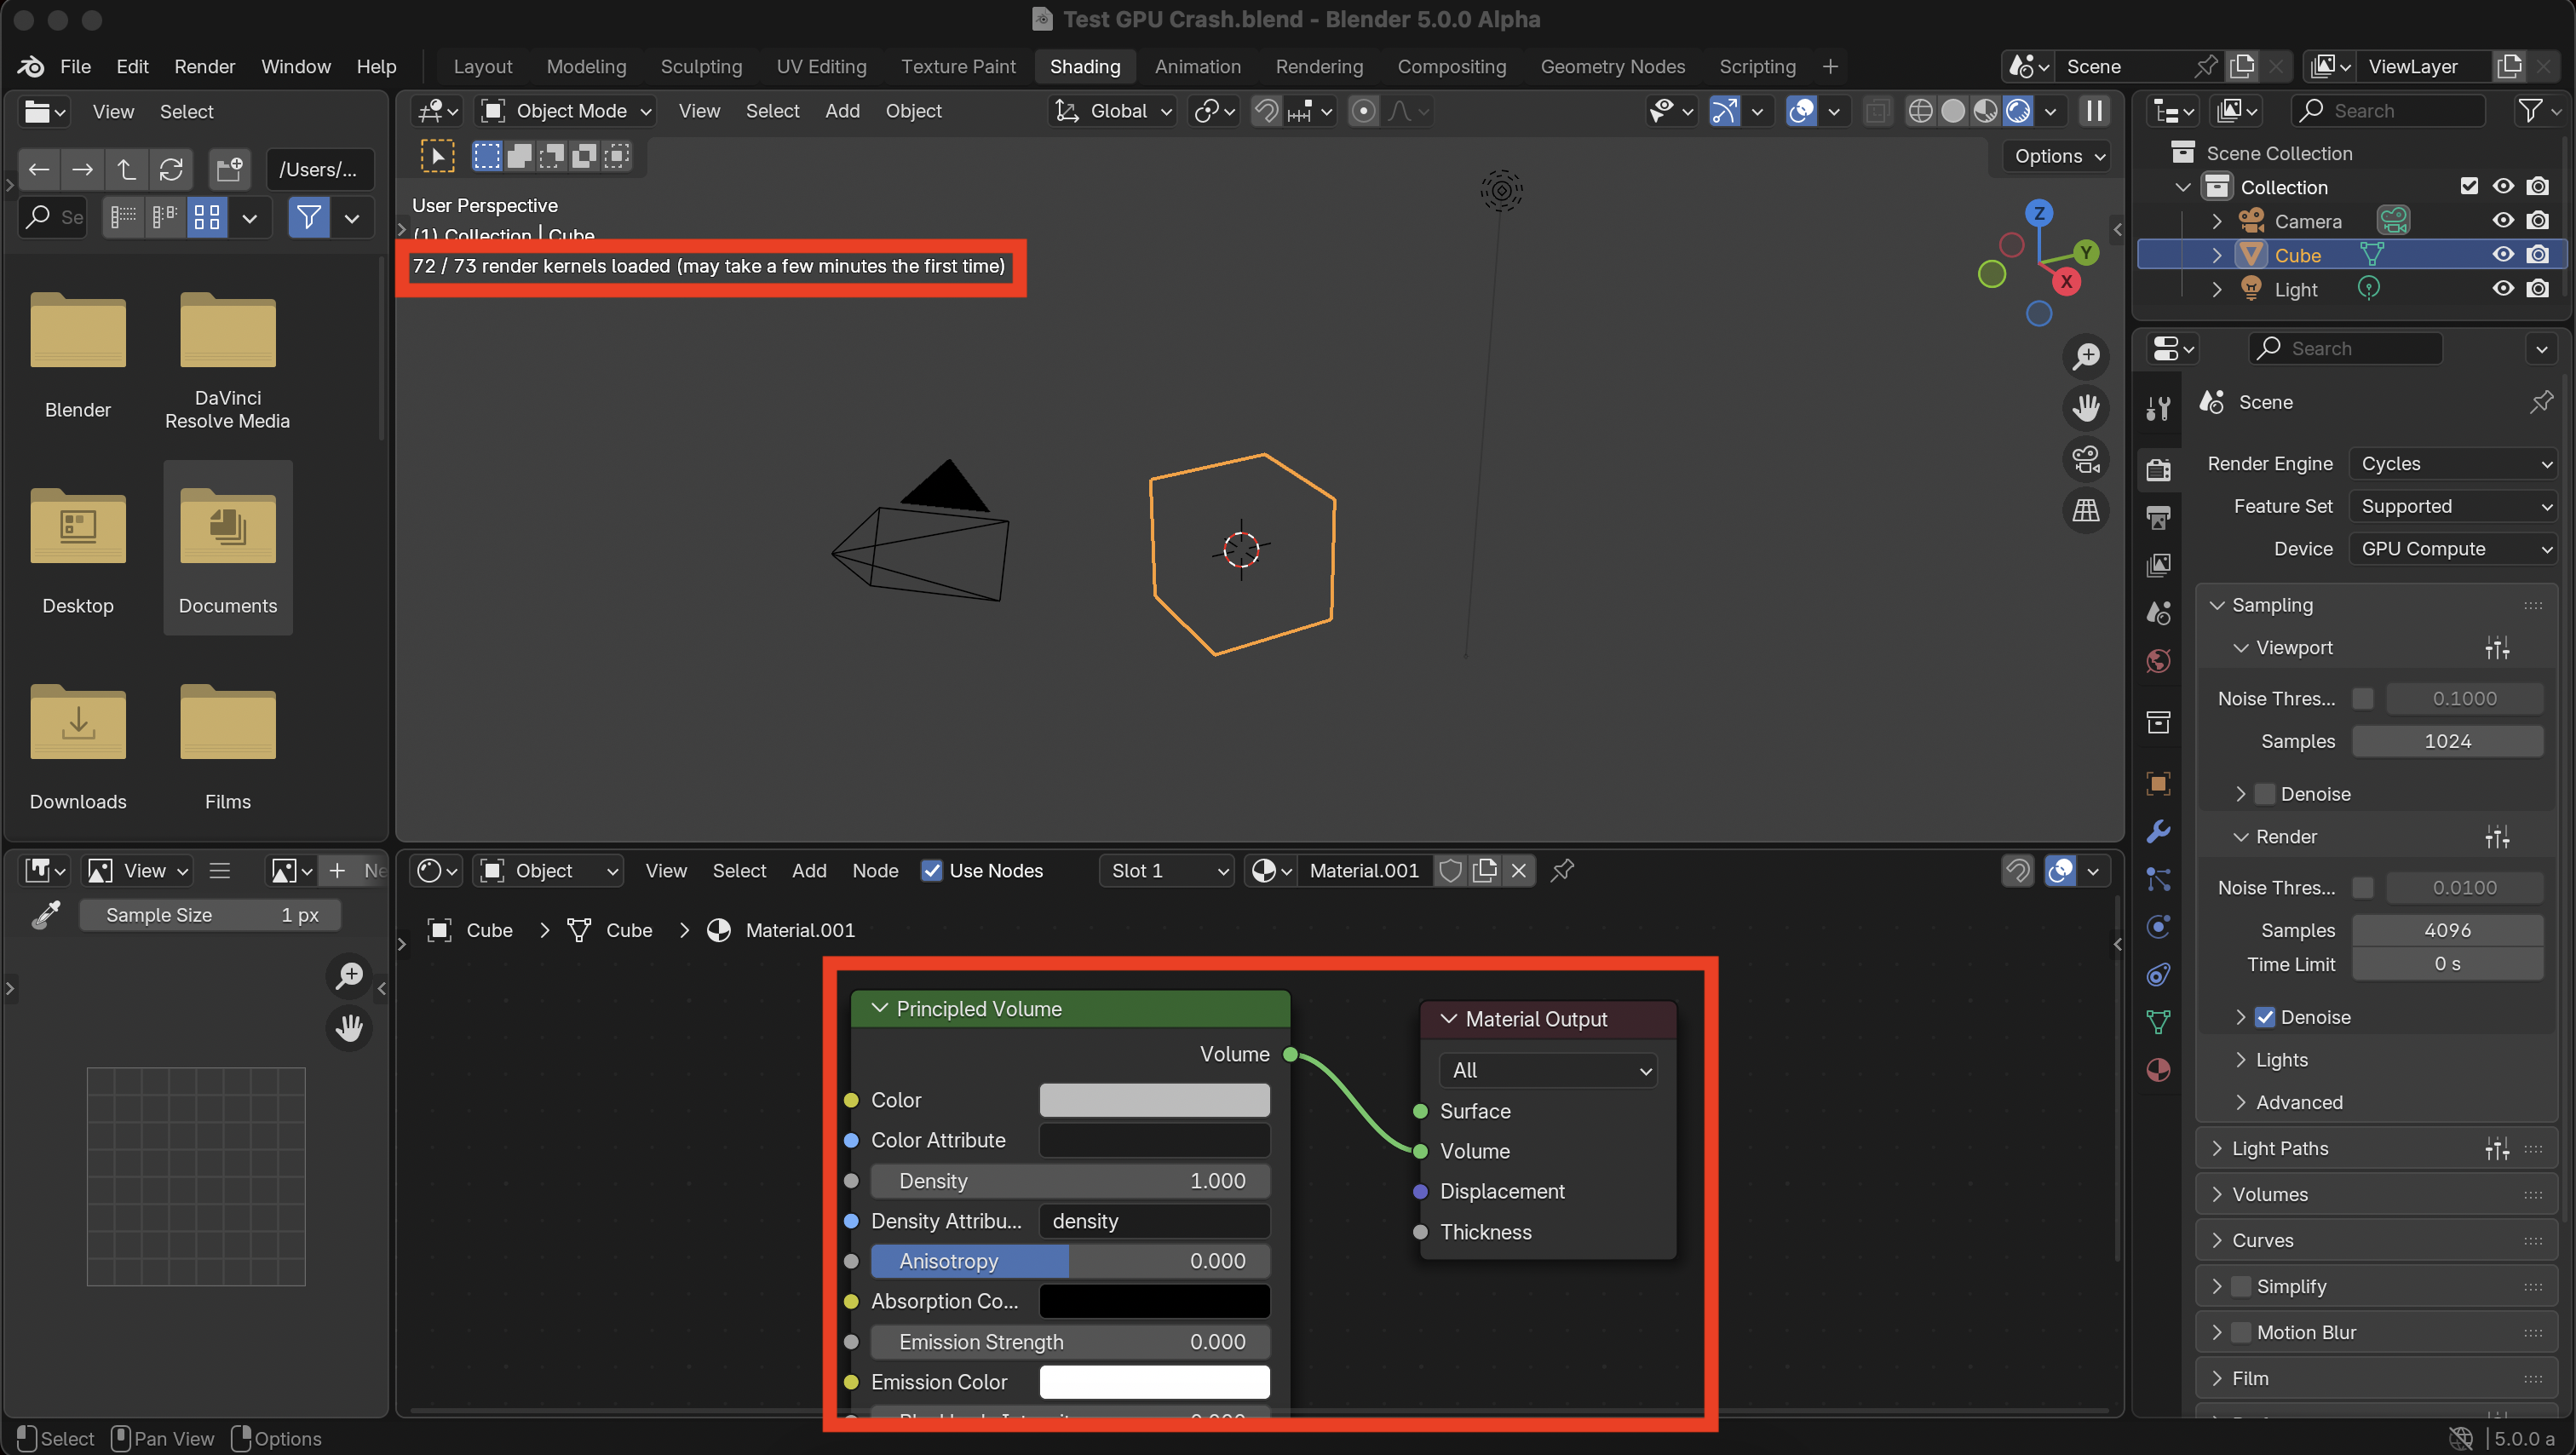The image size is (2576, 1455).
Task: Open the Render Engine dropdown
Action: tap(2455, 464)
